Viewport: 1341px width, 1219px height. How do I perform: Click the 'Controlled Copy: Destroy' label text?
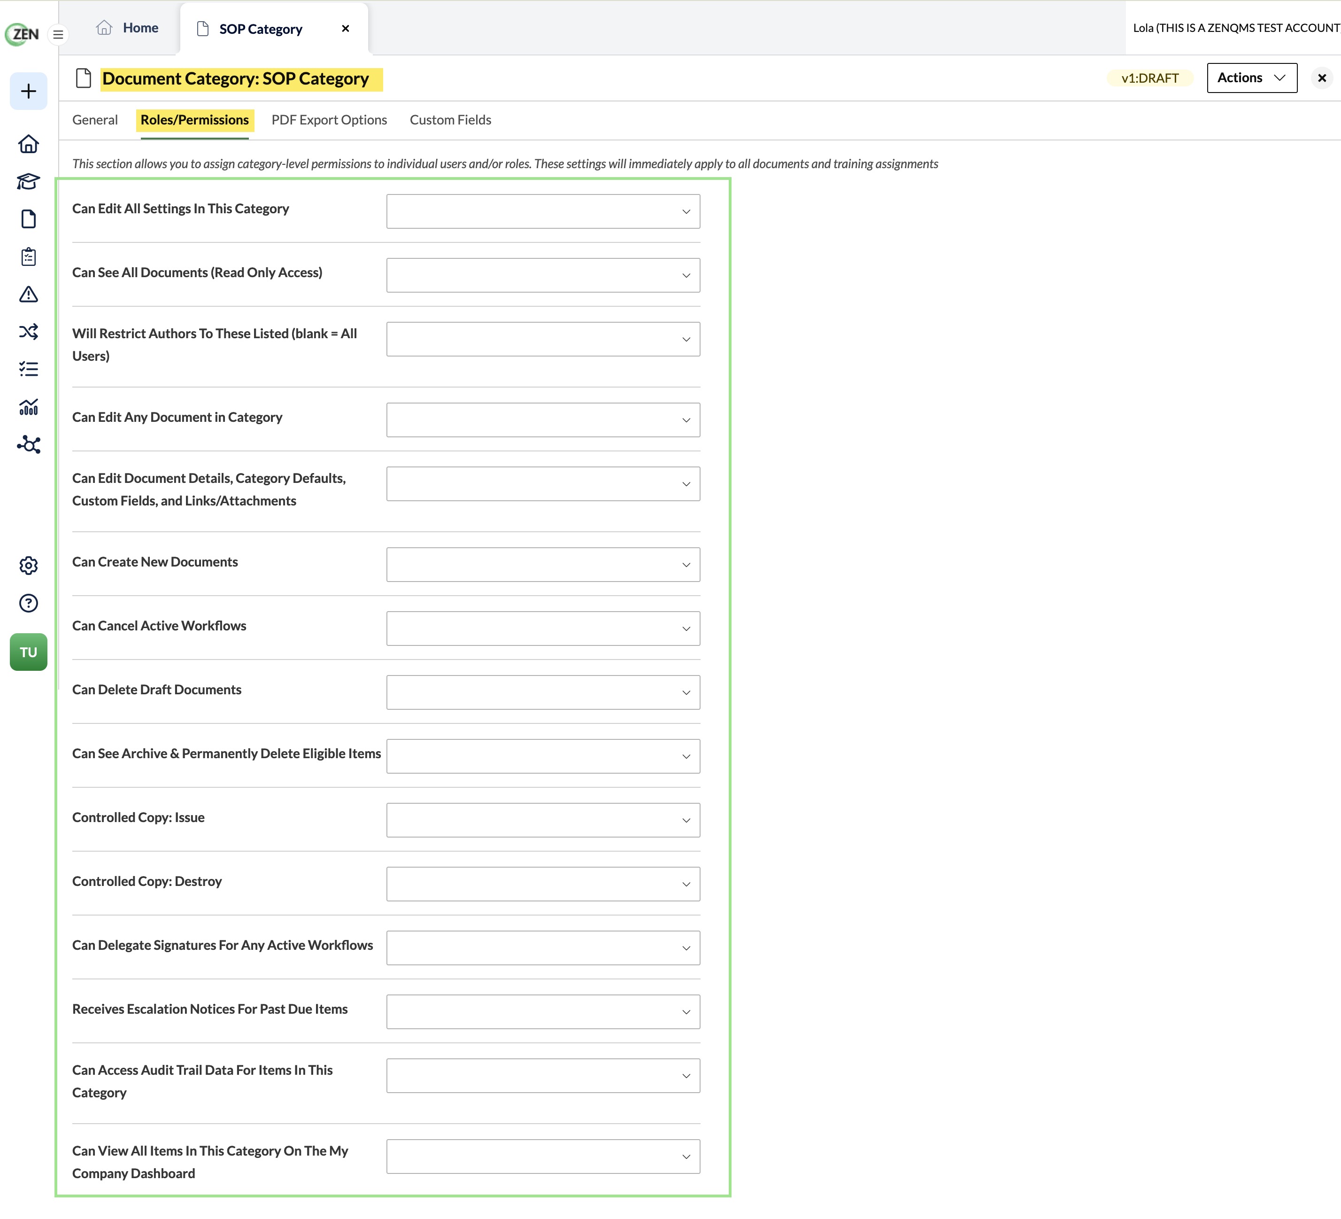click(147, 882)
